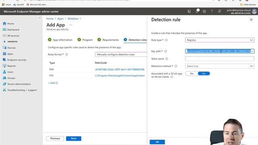Open AzureAD browser bookmark
258x145 pixels.
[19, 4]
